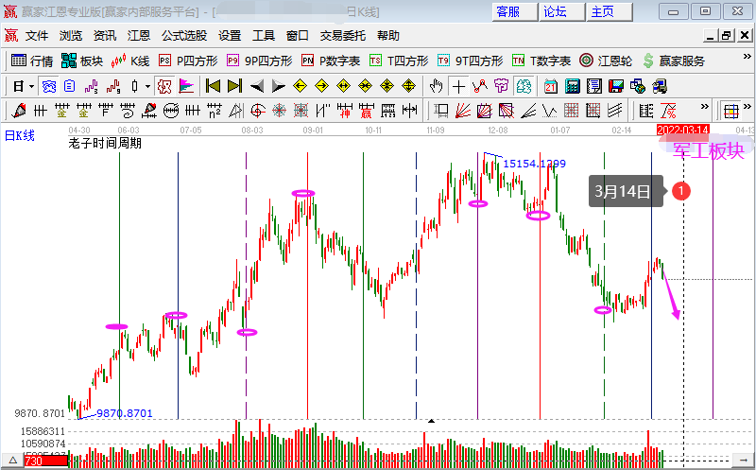
Task: Click the 主页 button
Action: (609, 11)
